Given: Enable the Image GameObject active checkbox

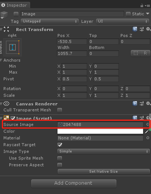Looking at the screenshot, I should click(x=16, y=14).
